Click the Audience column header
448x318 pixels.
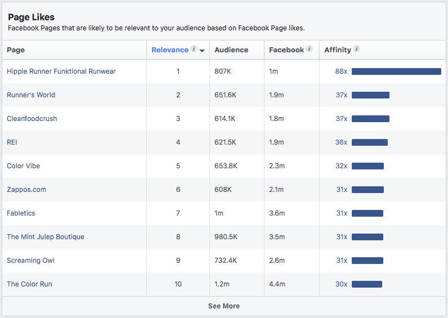pos(231,50)
